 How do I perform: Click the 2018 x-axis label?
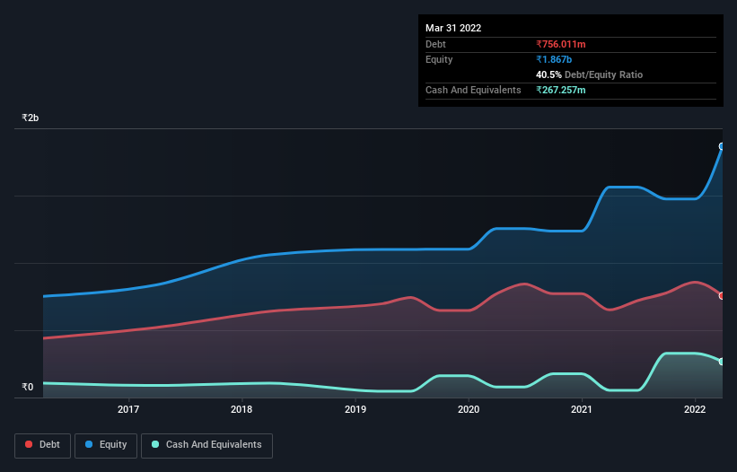(241, 409)
